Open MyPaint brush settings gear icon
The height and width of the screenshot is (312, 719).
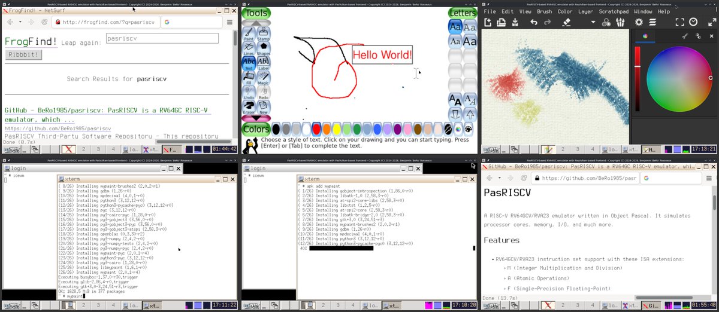[639, 22]
